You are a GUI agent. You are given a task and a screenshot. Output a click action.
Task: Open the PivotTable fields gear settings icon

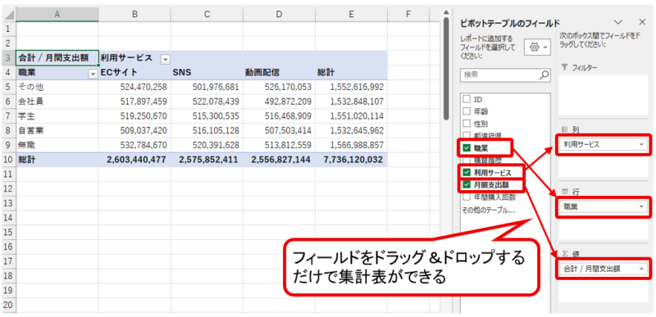coord(538,48)
